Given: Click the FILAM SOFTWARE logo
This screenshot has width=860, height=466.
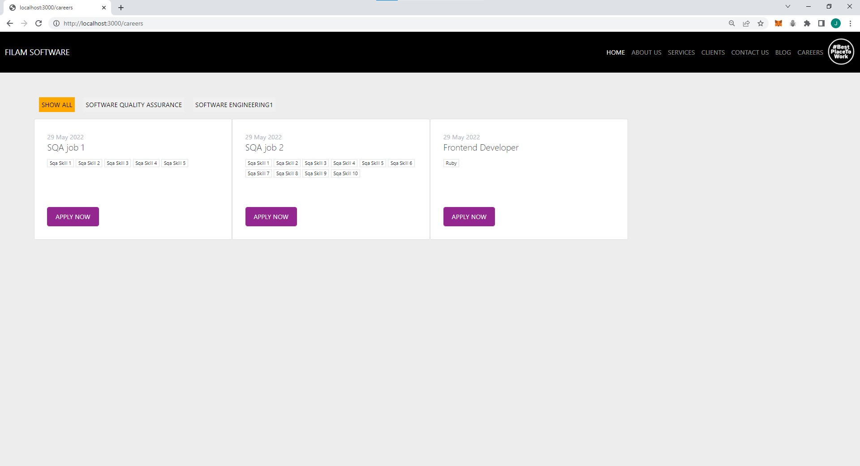Looking at the screenshot, I should pyautogui.click(x=38, y=52).
